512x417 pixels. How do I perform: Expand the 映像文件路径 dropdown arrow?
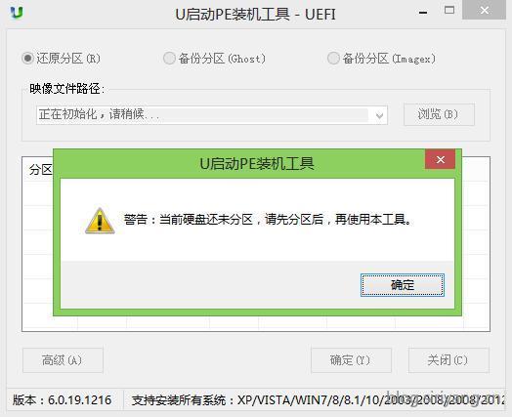coord(379,115)
